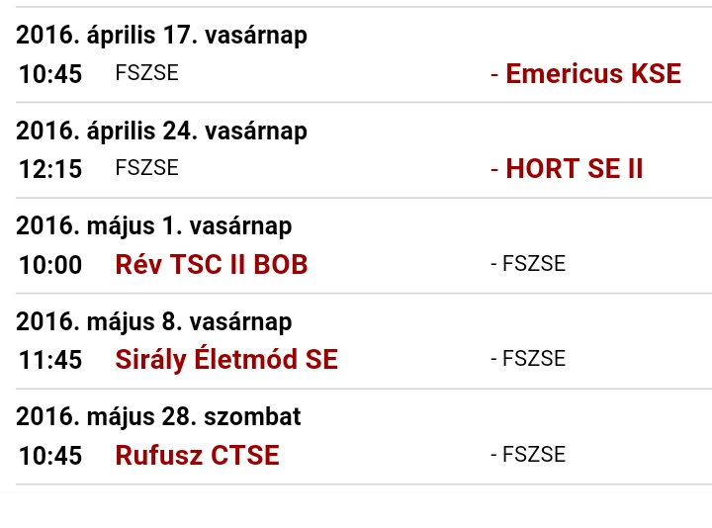This screenshot has width=712, height=528.
Task: Click FSZSE in the Rufusz CTSE match
Action: [533, 455]
